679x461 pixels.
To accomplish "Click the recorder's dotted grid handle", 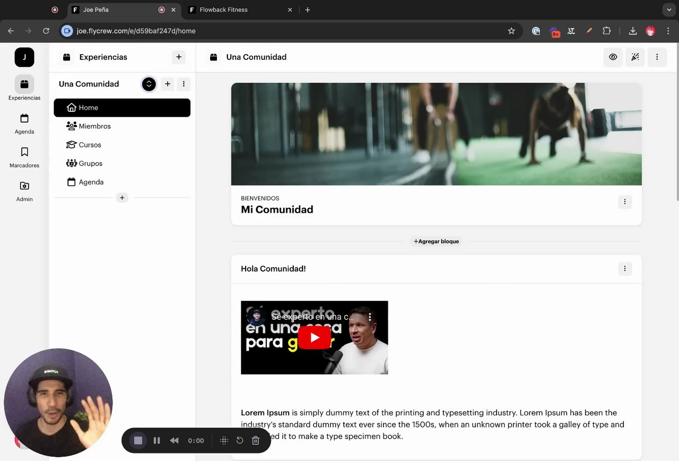I will point(224,440).
